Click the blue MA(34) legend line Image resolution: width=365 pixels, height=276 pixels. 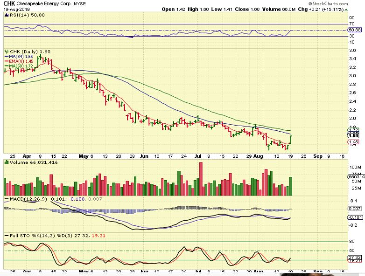tap(7, 56)
